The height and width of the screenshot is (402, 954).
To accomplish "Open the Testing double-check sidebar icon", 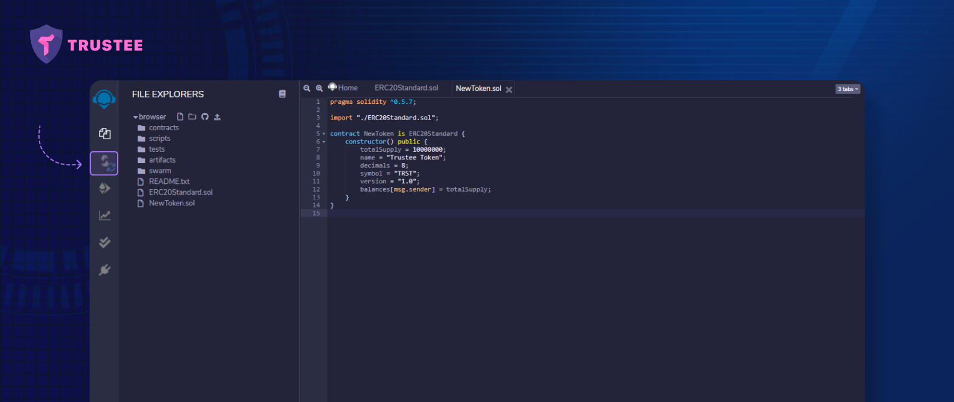I will point(104,242).
